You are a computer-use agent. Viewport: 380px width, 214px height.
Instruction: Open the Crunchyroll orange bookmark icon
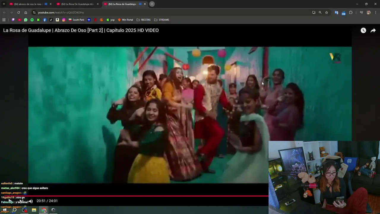click(x=102, y=20)
